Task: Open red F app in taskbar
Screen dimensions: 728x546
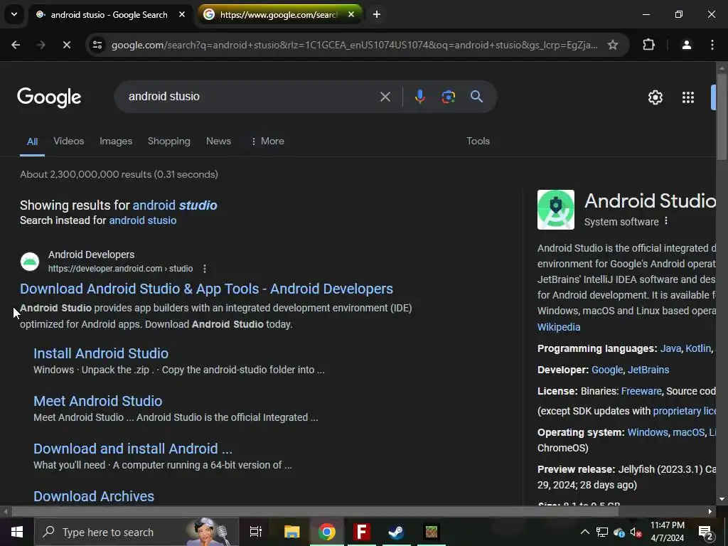Action: [361, 532]
